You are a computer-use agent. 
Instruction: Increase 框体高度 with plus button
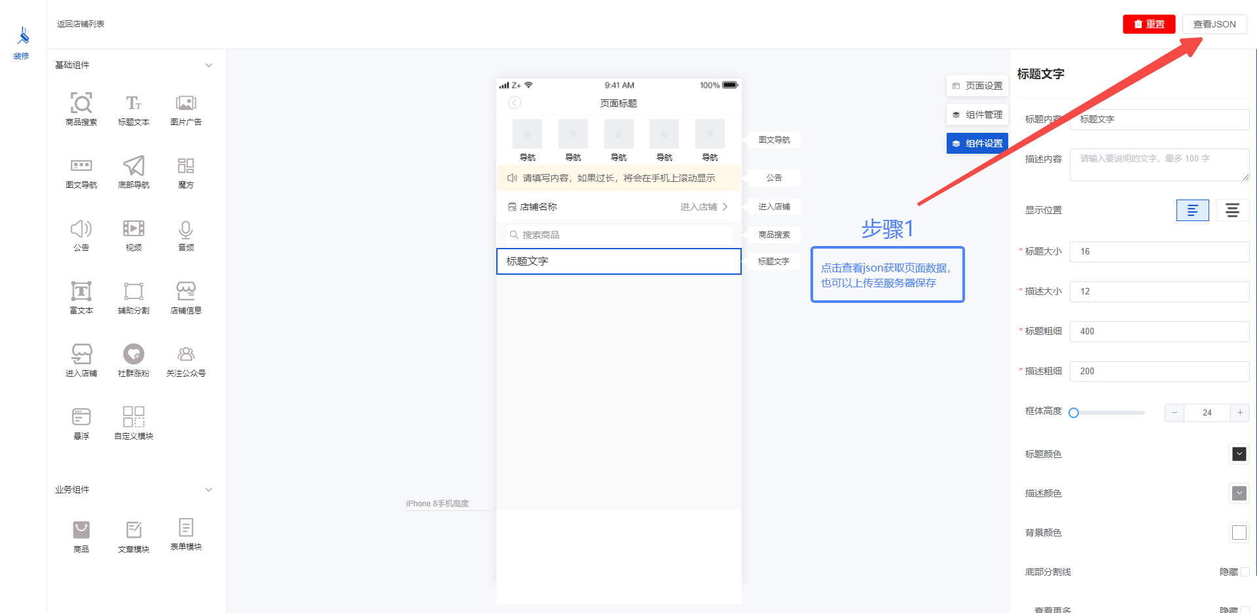[x=1240, y=413]
